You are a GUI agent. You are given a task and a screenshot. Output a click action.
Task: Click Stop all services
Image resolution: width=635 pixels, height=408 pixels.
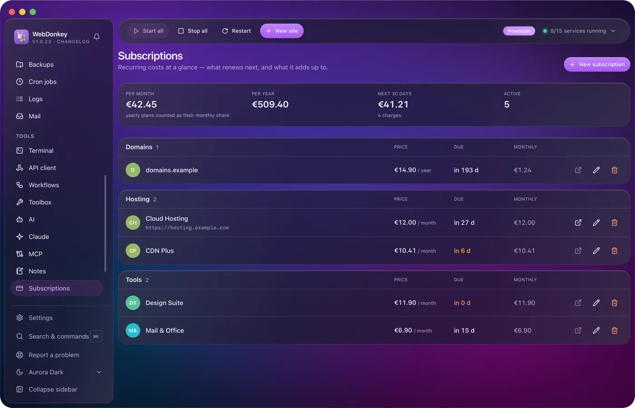point(193,31)
